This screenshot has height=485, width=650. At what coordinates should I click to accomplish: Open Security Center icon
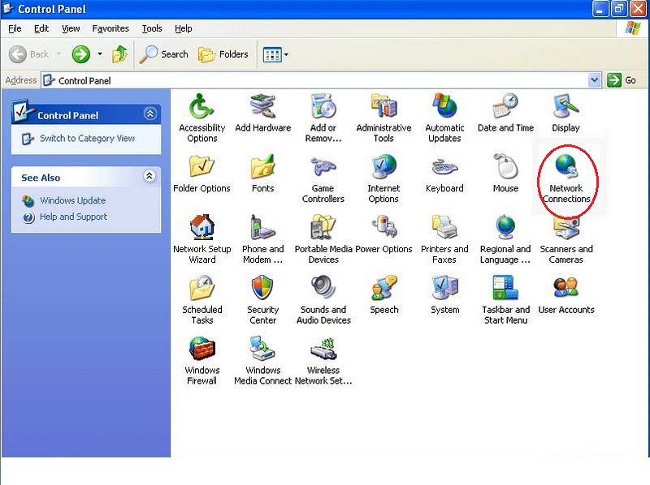[262, 289]
